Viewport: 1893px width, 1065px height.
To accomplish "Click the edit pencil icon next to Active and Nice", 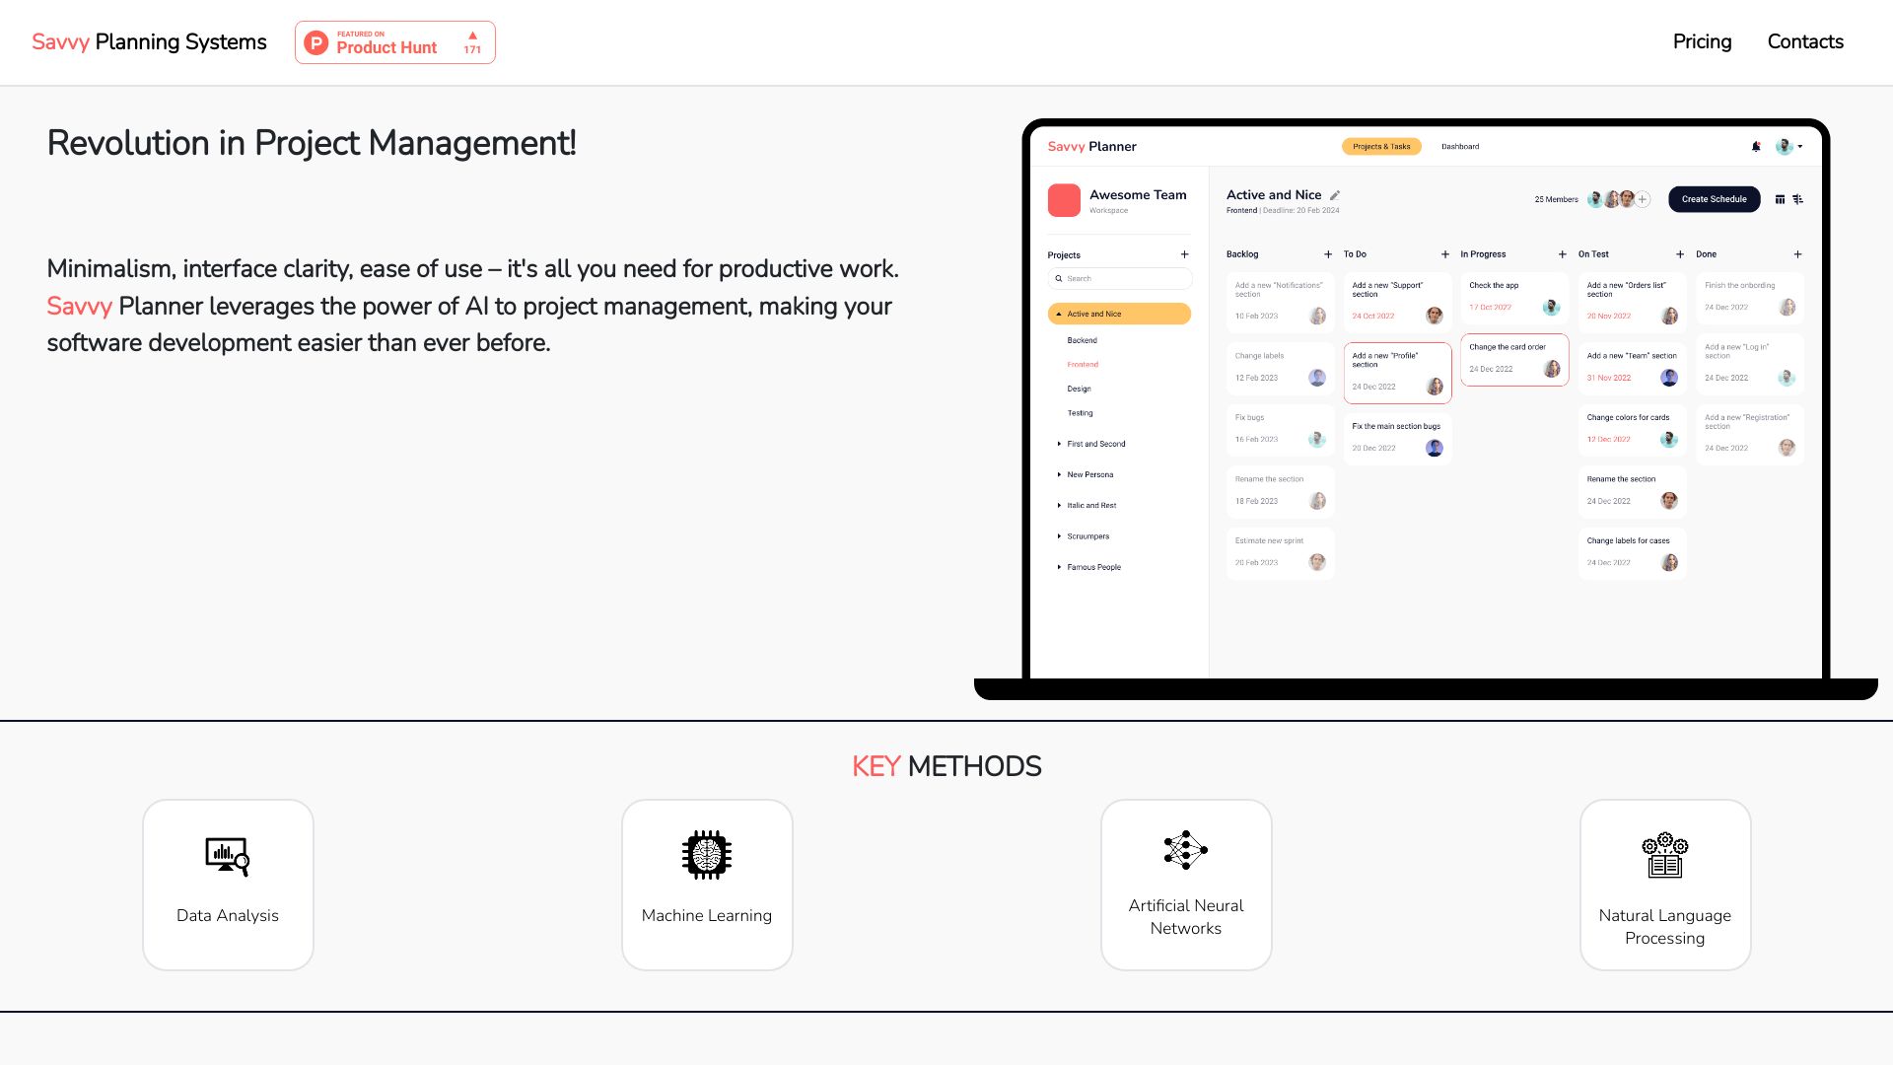I will [1335, 195].
